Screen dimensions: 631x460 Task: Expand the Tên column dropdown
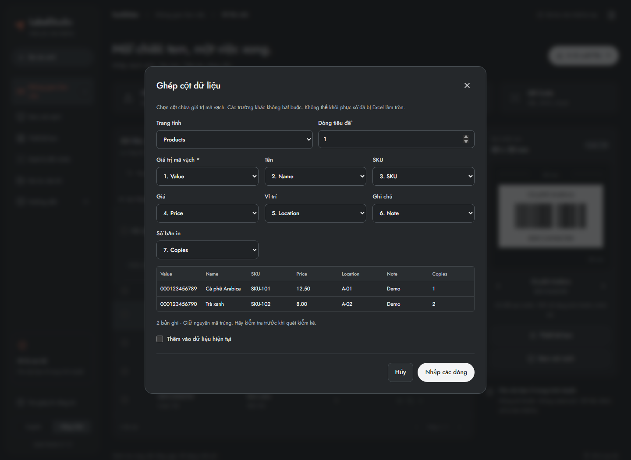(x=315, y=176)
